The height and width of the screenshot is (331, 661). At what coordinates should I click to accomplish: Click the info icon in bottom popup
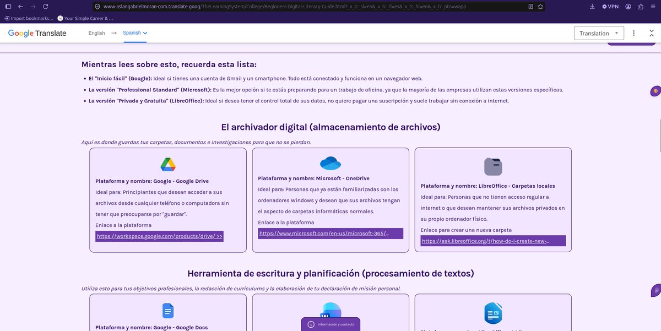311,324
